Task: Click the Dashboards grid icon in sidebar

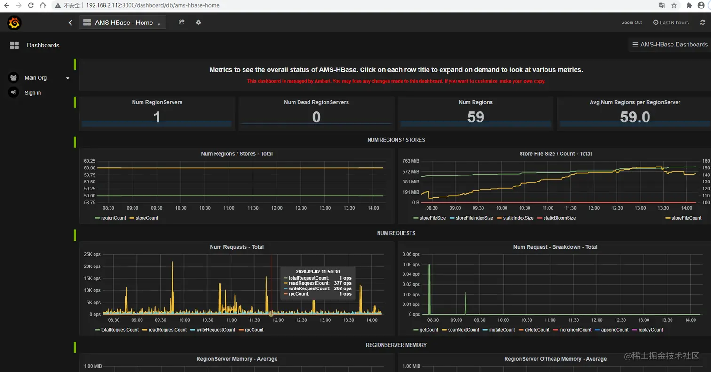Action: pos(14,45)
